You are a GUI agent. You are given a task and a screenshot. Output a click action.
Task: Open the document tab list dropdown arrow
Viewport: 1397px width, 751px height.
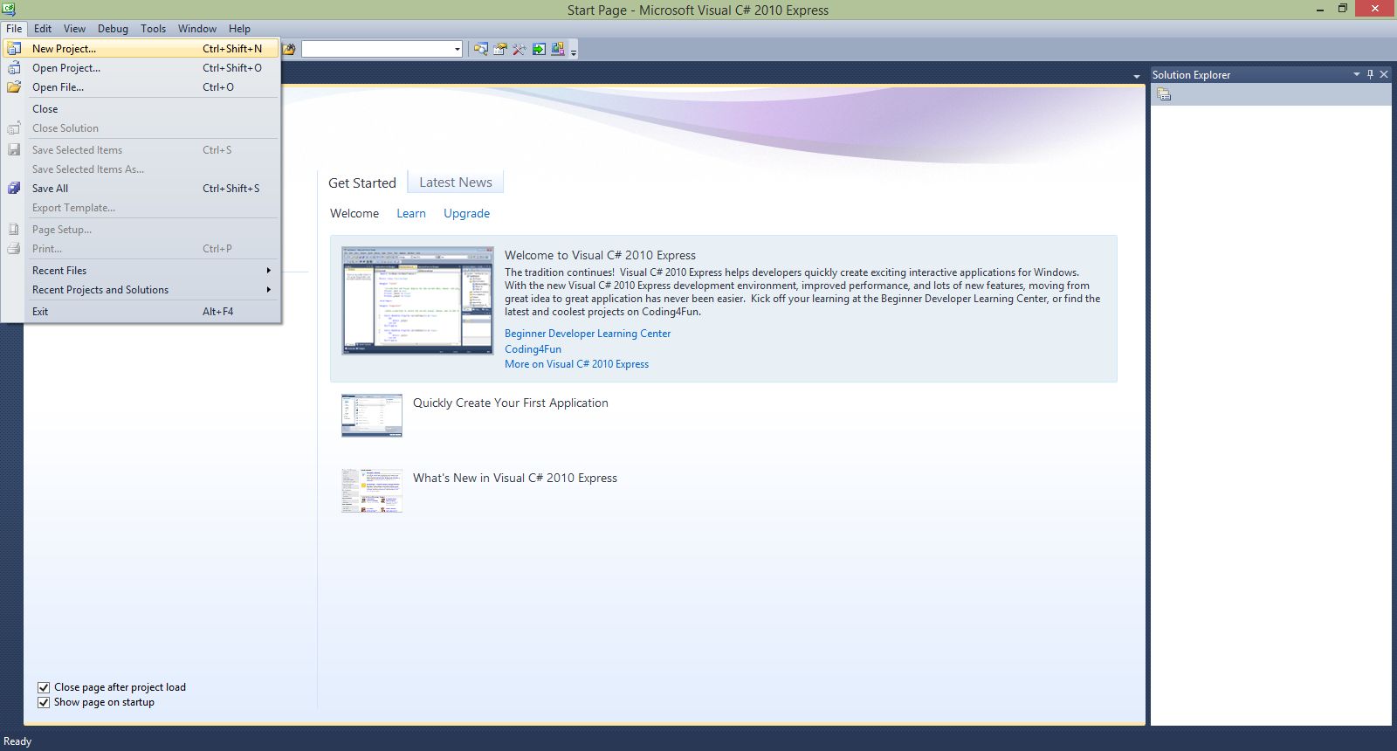1136,77
